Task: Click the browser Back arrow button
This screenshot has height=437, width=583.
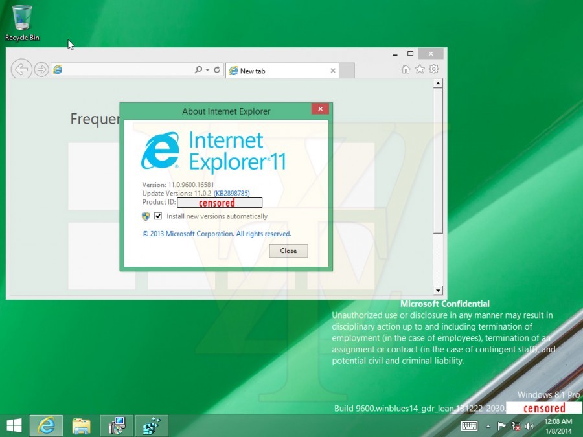Action: click(22, 69)
